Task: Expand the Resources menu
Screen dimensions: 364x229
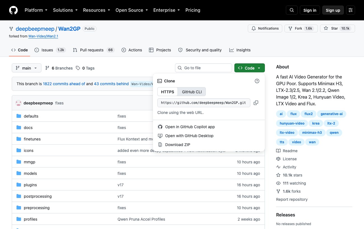Action: coord(96,10)
